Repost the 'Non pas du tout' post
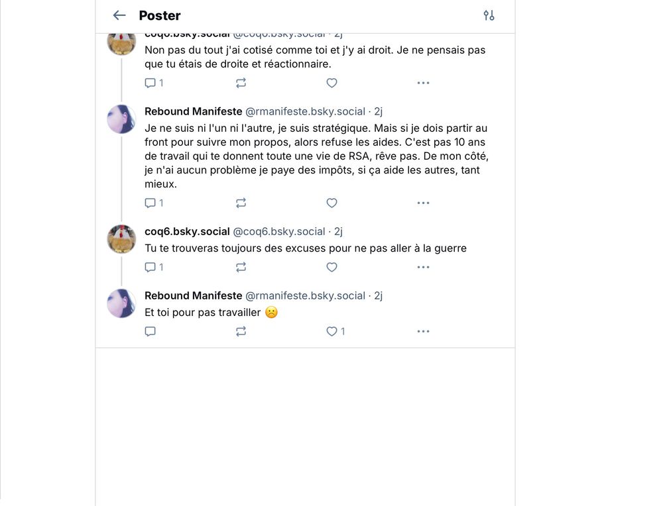This screenshot has height=506, width=663. 241,83
